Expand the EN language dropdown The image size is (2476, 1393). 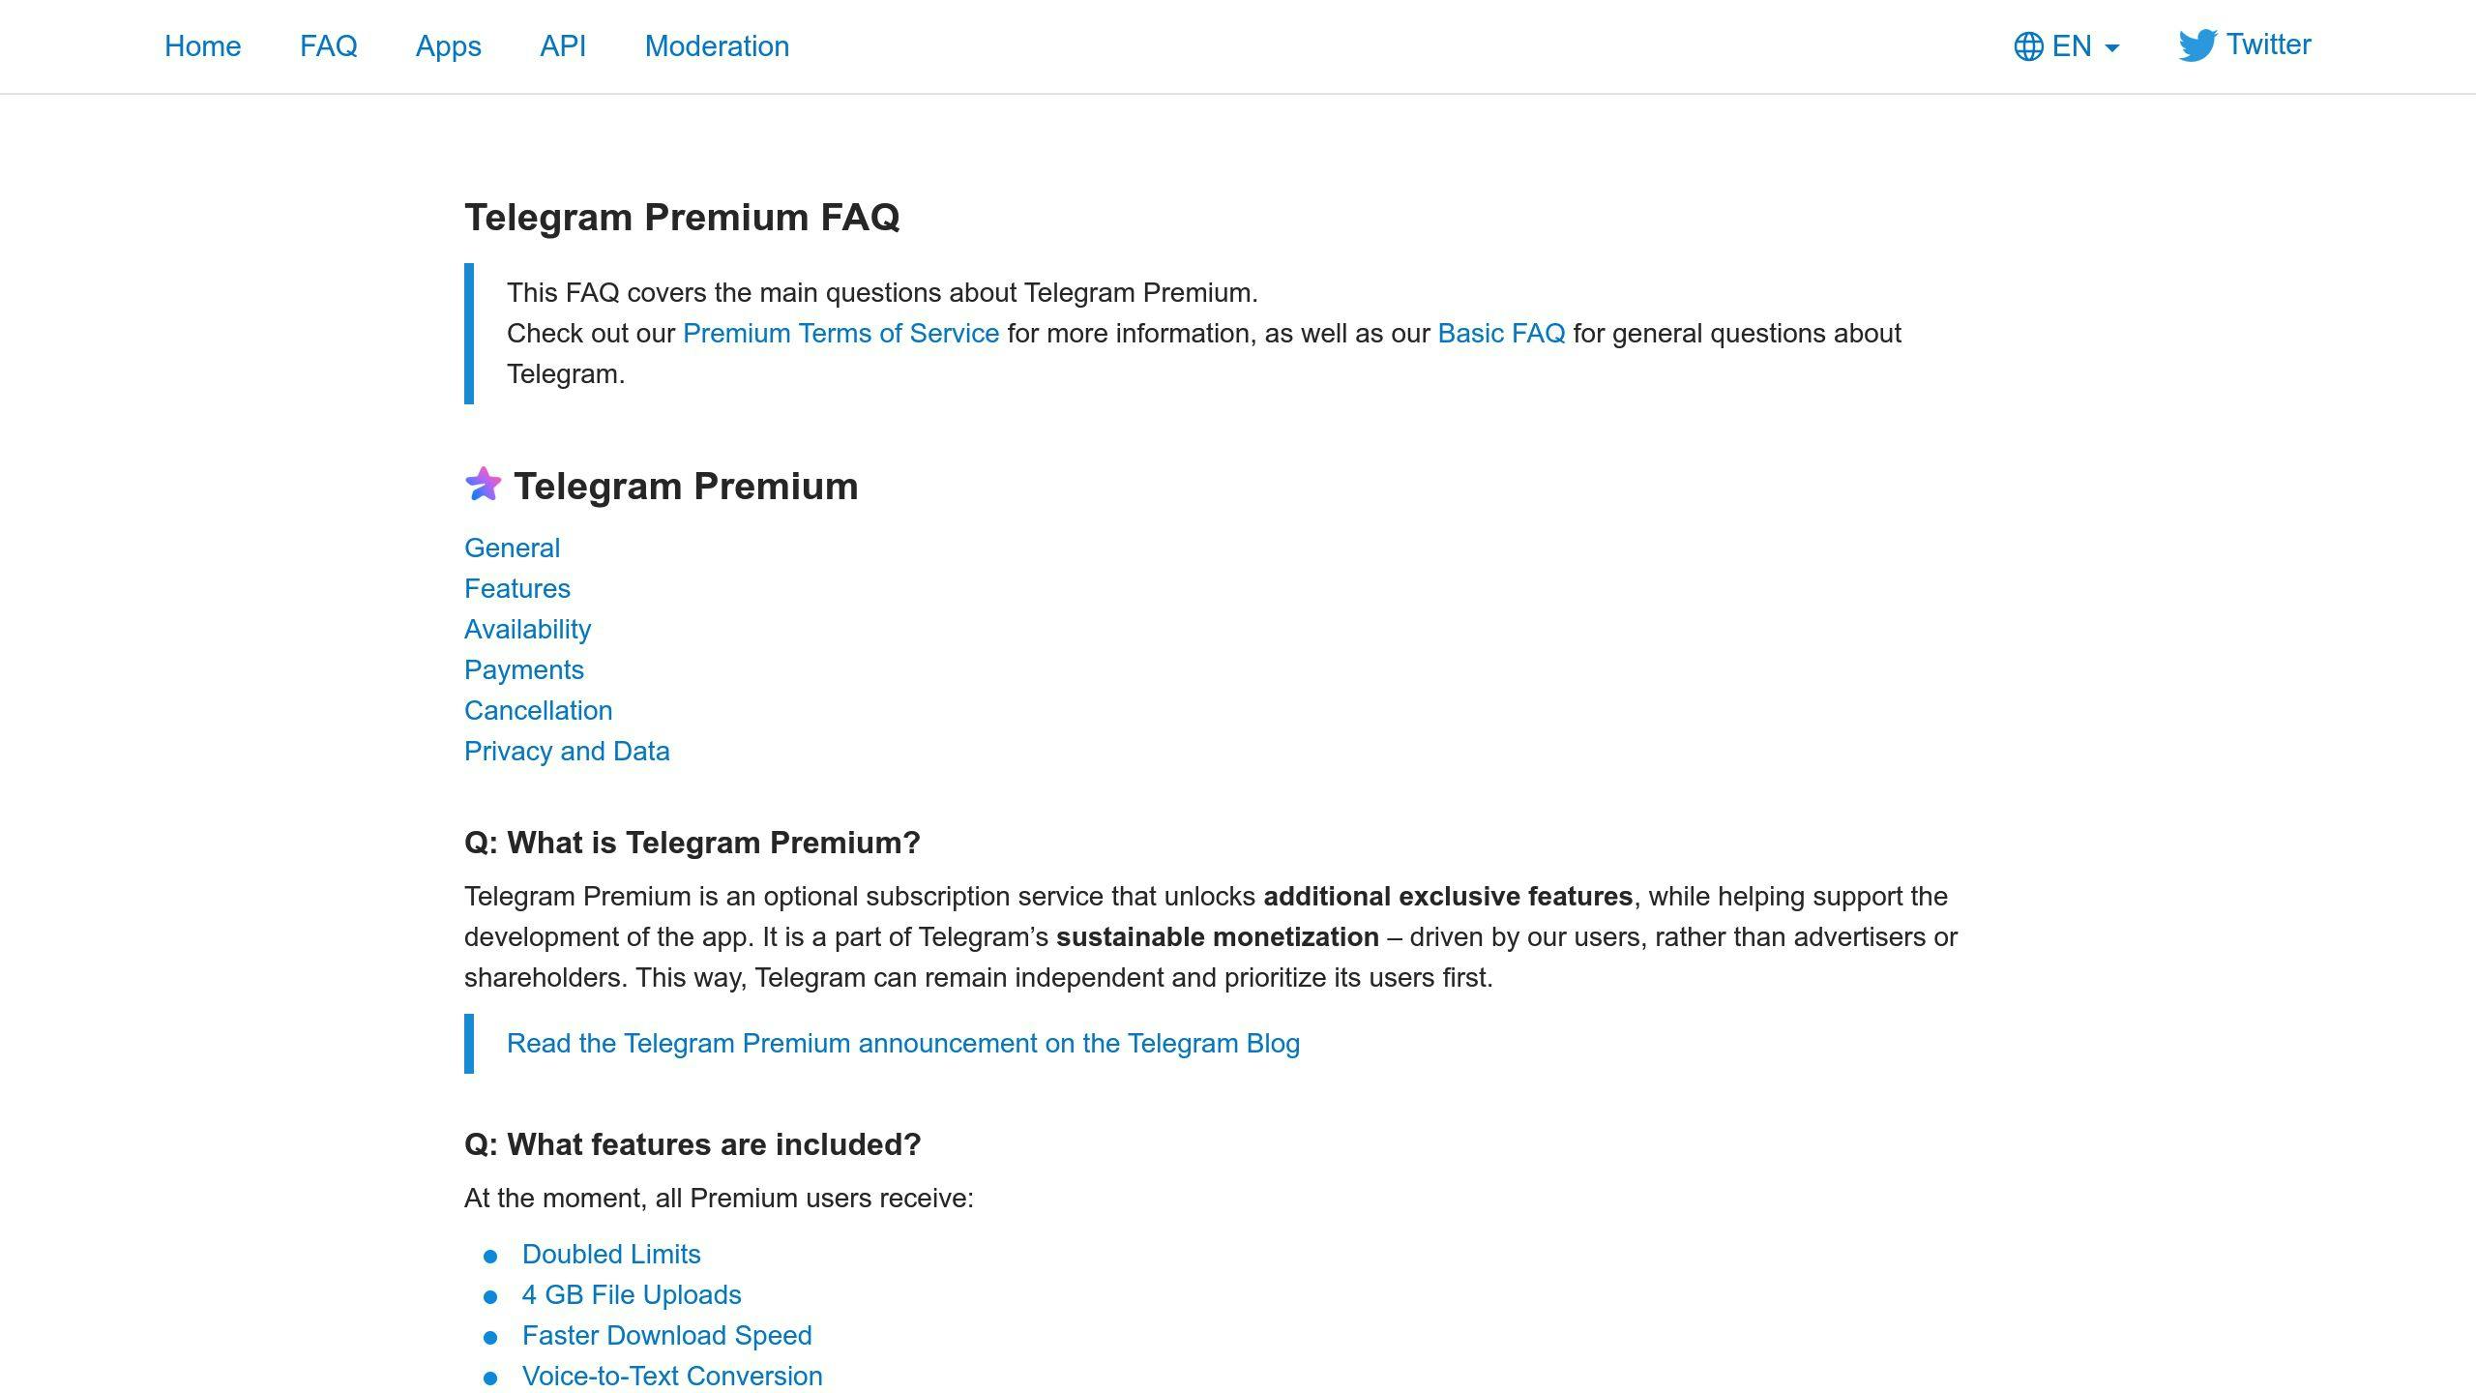pyautogui.click(x=2068, y=45)
